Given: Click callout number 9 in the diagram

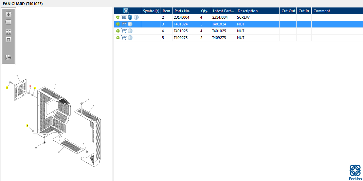Looking at the screenshot, I should pyautogui.click(x=88, y=99).
